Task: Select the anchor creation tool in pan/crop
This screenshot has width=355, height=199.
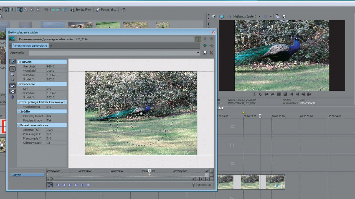Action: (x=12, y=80)
